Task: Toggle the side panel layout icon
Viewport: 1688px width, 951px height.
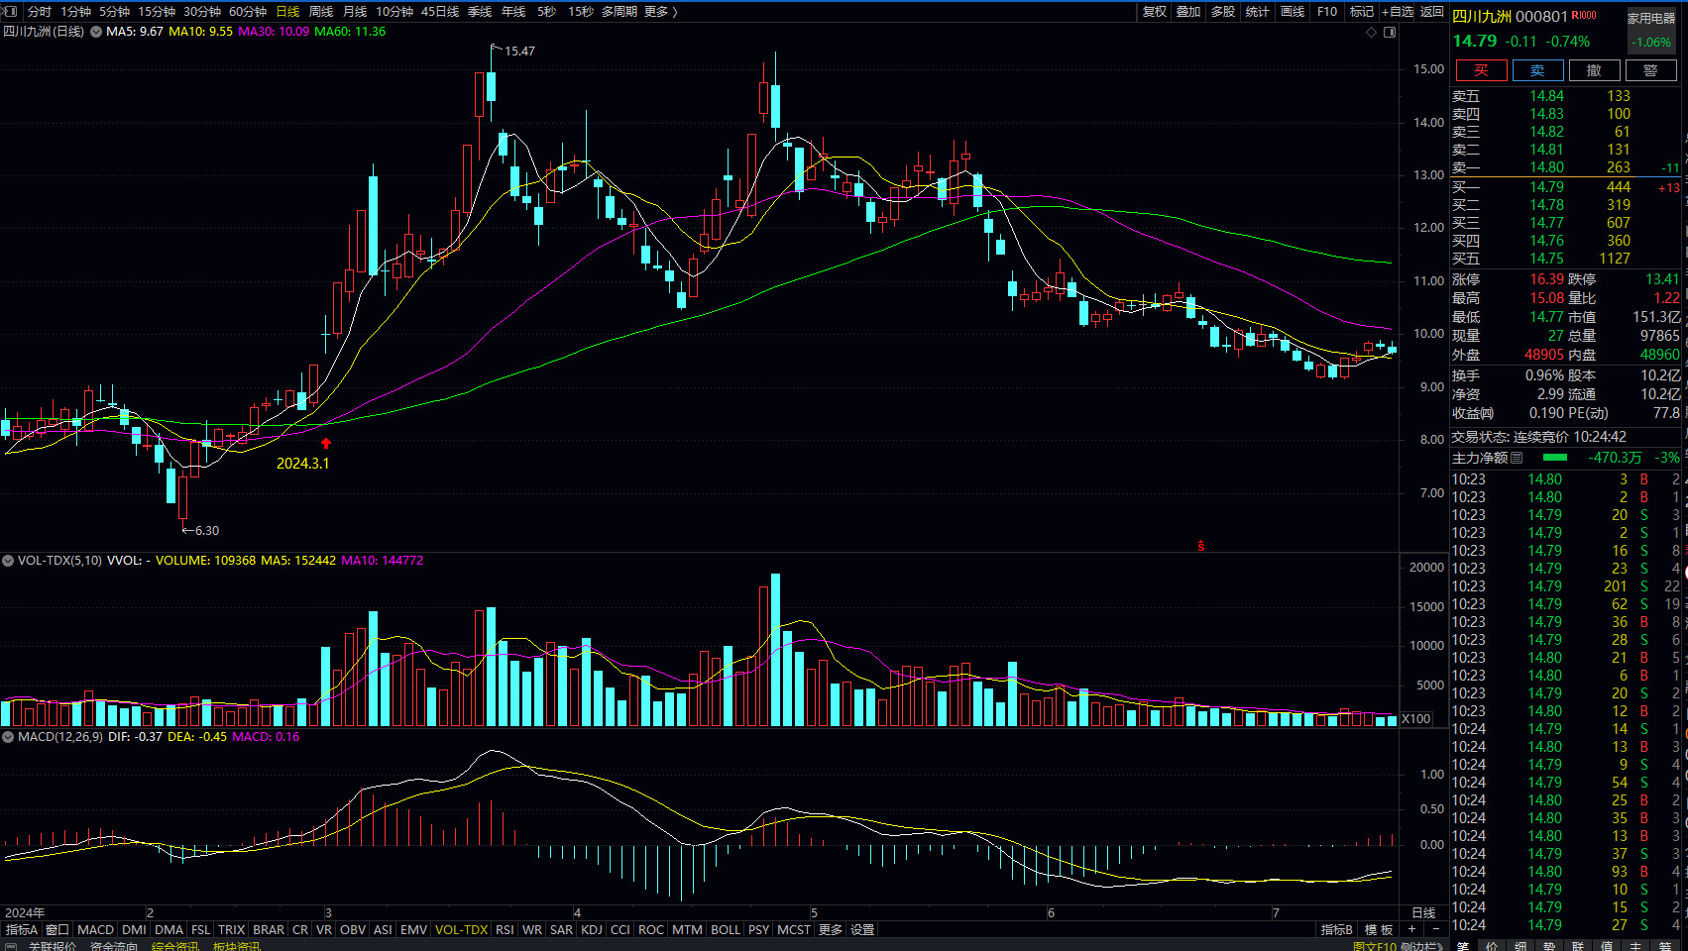Action: (x=1390, y=32)
